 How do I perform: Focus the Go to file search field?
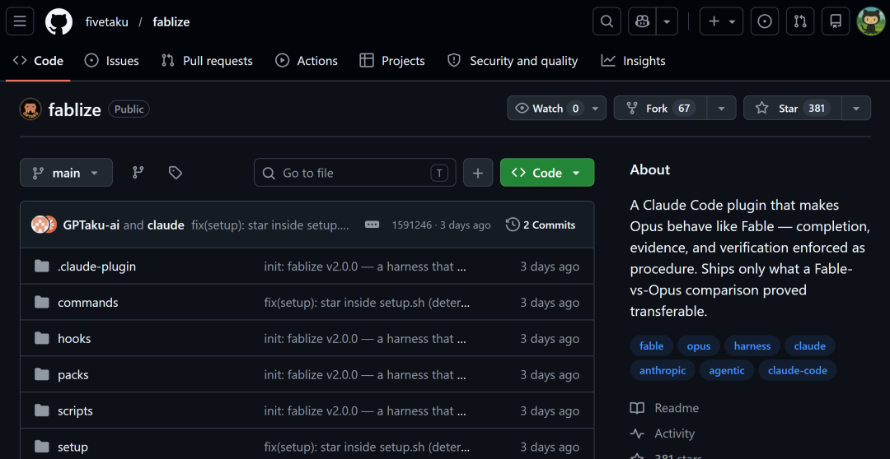(354, 173)
